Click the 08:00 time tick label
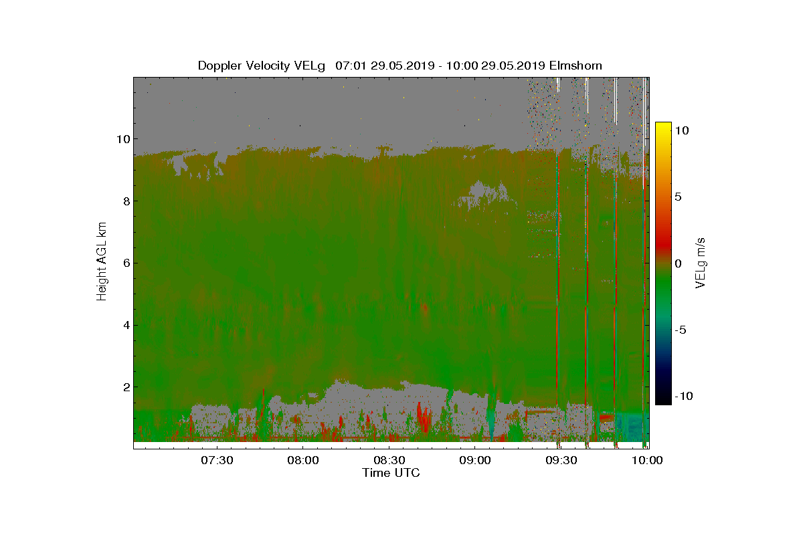The image size is (803, 535). (x=303, y=460)
